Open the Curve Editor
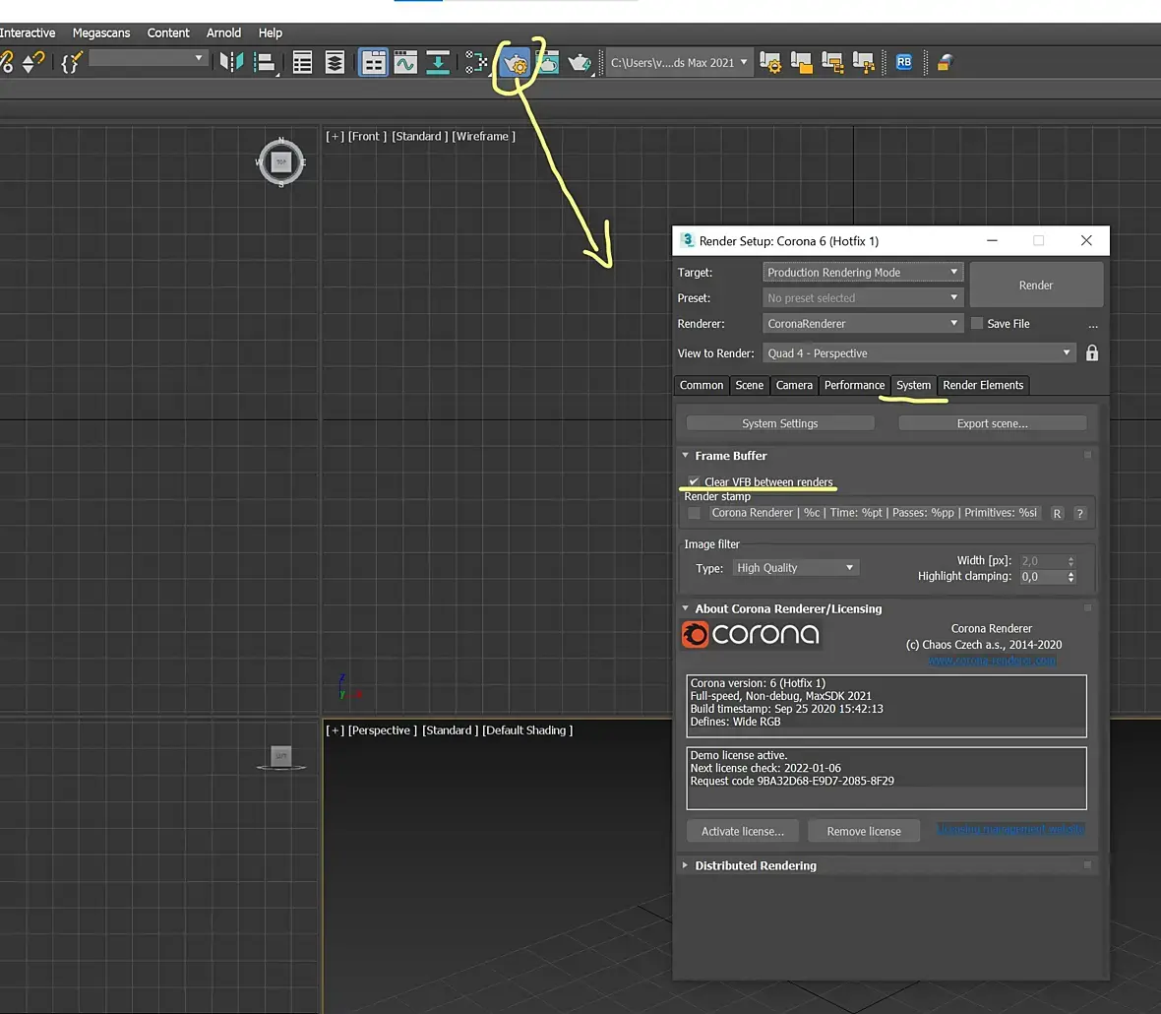This screenshot has height=1014, width=1161. 405,63
